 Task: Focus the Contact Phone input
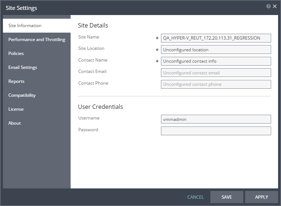pos(216,84)
